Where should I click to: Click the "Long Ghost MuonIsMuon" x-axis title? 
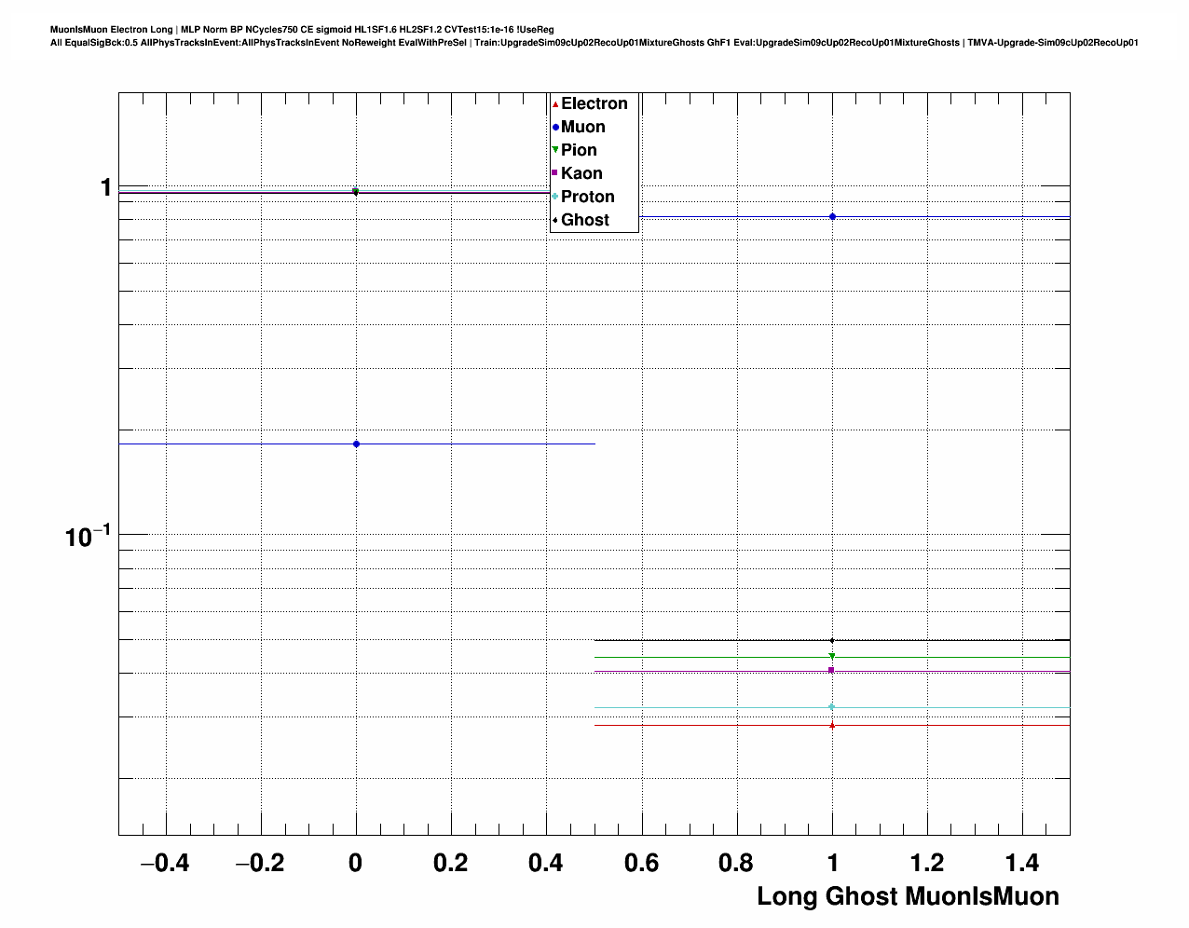[908, 896]
